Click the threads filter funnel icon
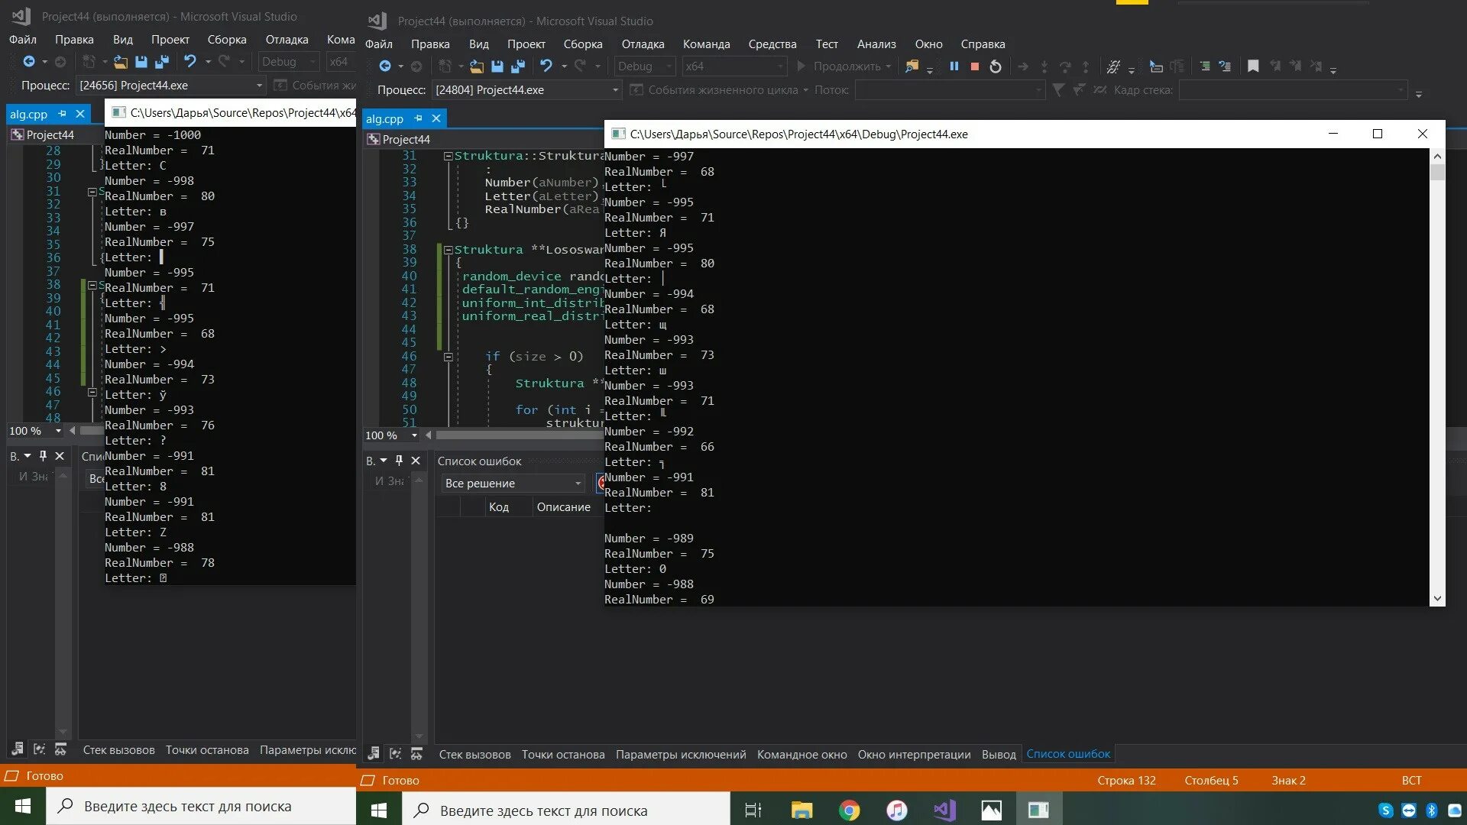1467x825 pixels. tap(1058, 90)
